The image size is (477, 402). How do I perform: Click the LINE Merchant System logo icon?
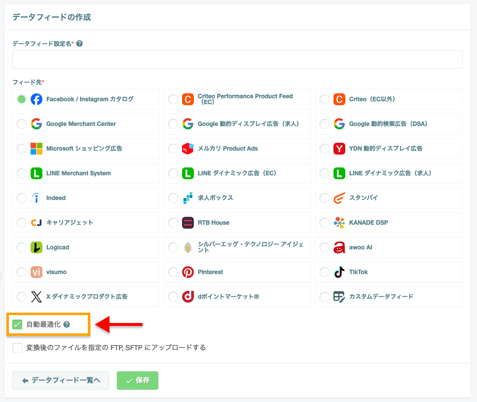[x=37, y=173]
